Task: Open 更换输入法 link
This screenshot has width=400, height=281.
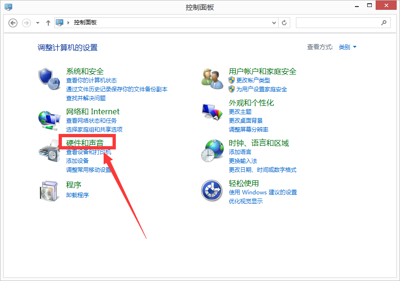Action: [243, 161]
